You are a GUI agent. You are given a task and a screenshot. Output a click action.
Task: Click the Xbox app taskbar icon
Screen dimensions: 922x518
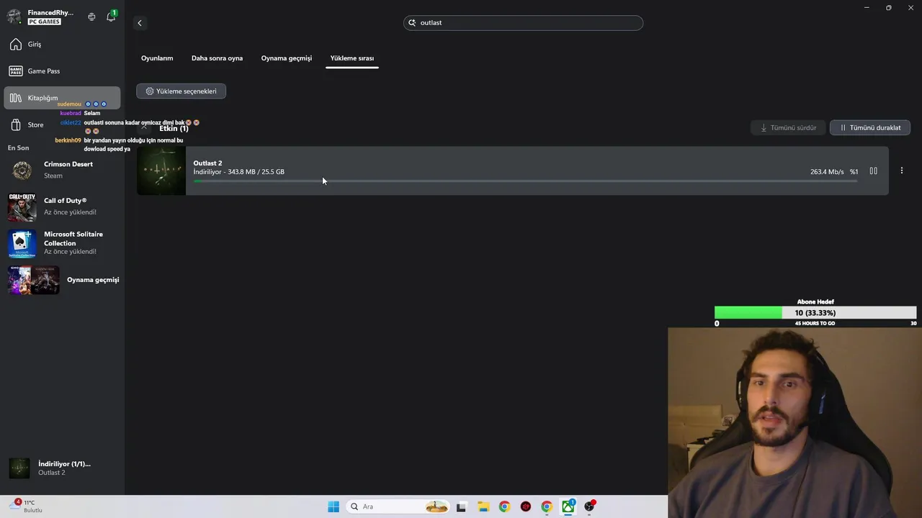point(568,506)
